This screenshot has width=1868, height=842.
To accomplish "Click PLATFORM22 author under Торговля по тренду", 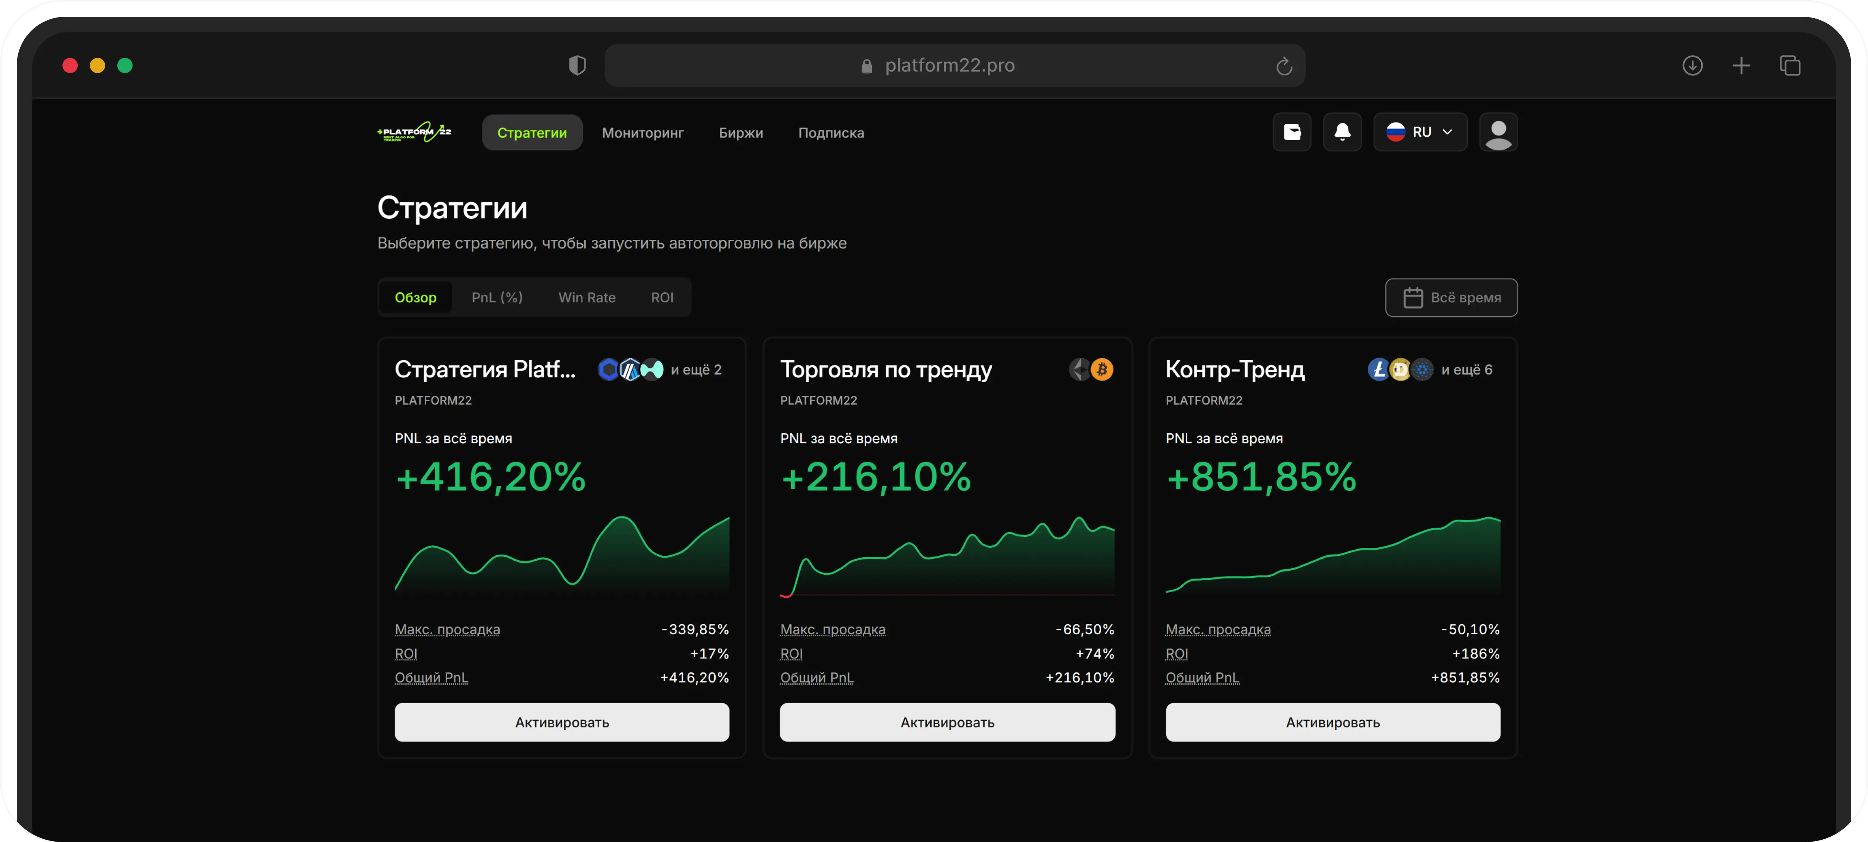I will pos(818,400).
